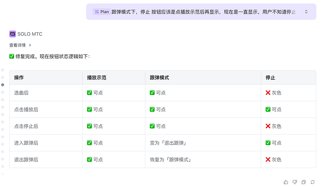Expand the user prompt with the up-down chevron
This screenshot has height=187, width=323.
306,12
